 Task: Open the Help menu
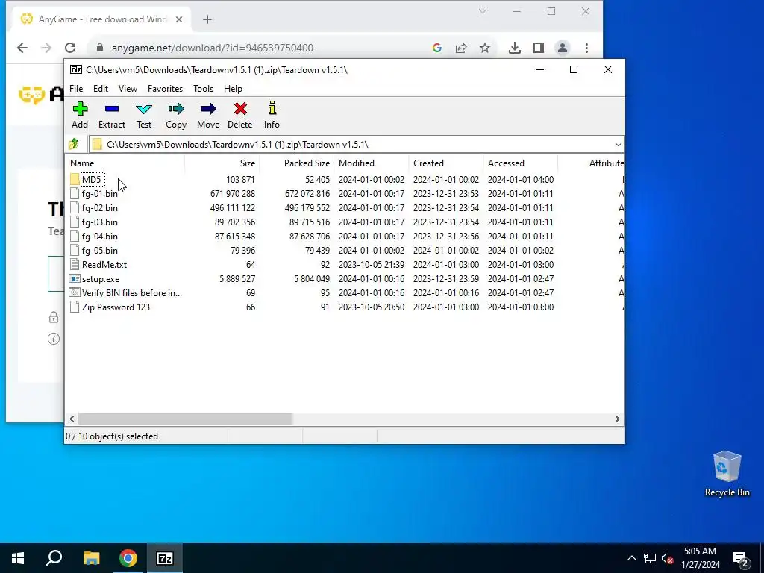tap(233, 89)
